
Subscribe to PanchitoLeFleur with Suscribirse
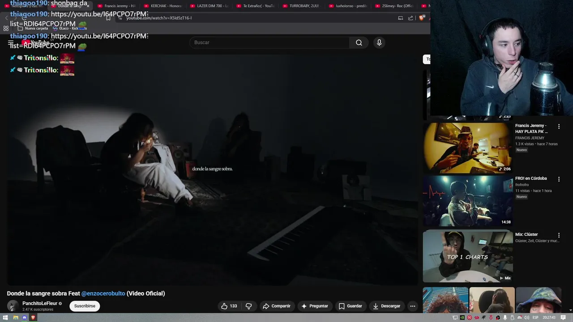click(x=85, y=306)
